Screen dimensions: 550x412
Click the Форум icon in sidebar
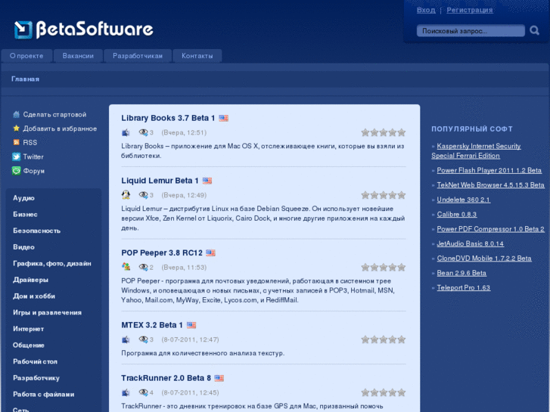click(16, 171)
